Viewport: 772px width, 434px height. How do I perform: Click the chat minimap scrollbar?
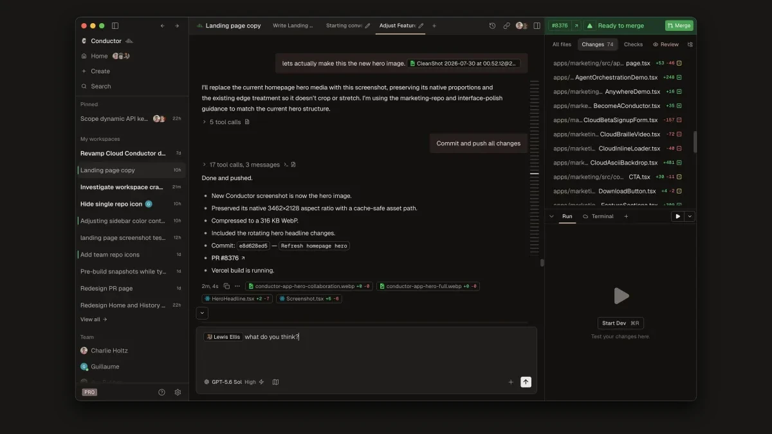(535, 167)
